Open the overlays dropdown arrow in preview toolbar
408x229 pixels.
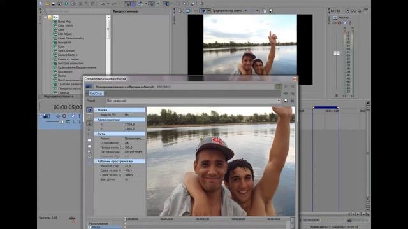point(258,11)
